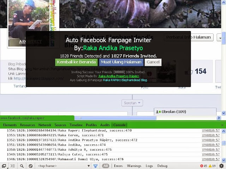This screenshot has height=169, width=226.
Task: Open the rakaraperz.blogspot.com link
Action: pyautogui.click(x=38, y=79)
